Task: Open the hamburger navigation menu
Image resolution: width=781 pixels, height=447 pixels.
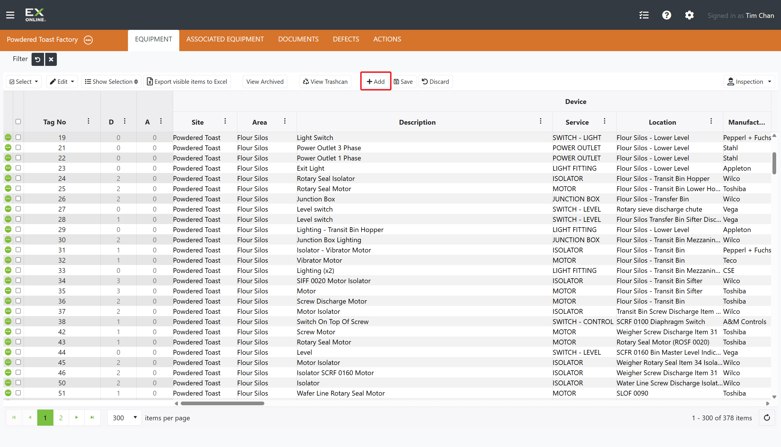Action: coord(10,15)
